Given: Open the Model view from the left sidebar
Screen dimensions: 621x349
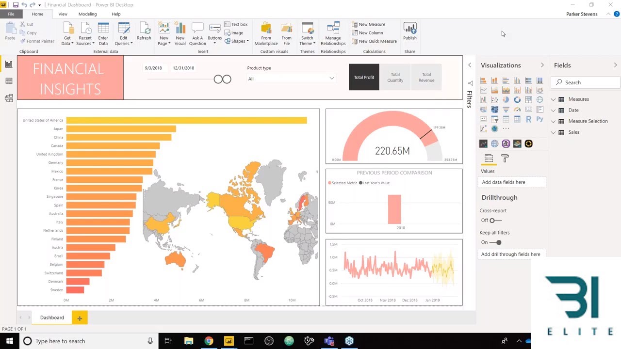Looking at the screenshot, I should coord(9,98).
